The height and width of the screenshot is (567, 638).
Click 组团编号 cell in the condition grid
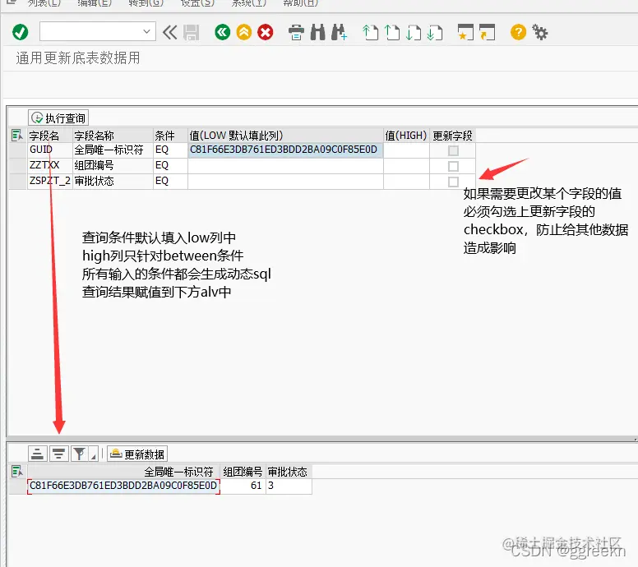113,165
